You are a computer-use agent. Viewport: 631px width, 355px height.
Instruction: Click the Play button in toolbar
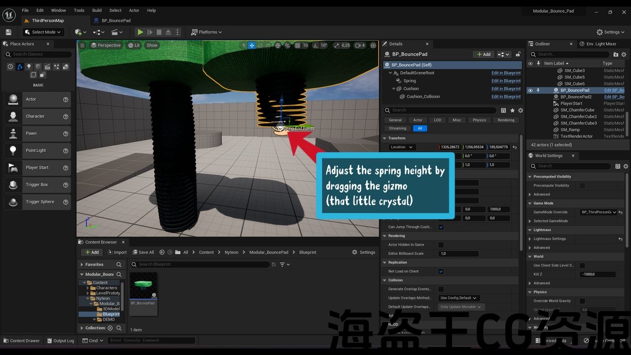pos(140,32)
